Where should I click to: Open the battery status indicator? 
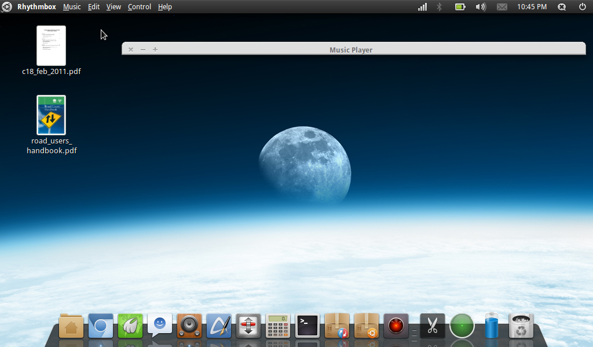[460, 7]
